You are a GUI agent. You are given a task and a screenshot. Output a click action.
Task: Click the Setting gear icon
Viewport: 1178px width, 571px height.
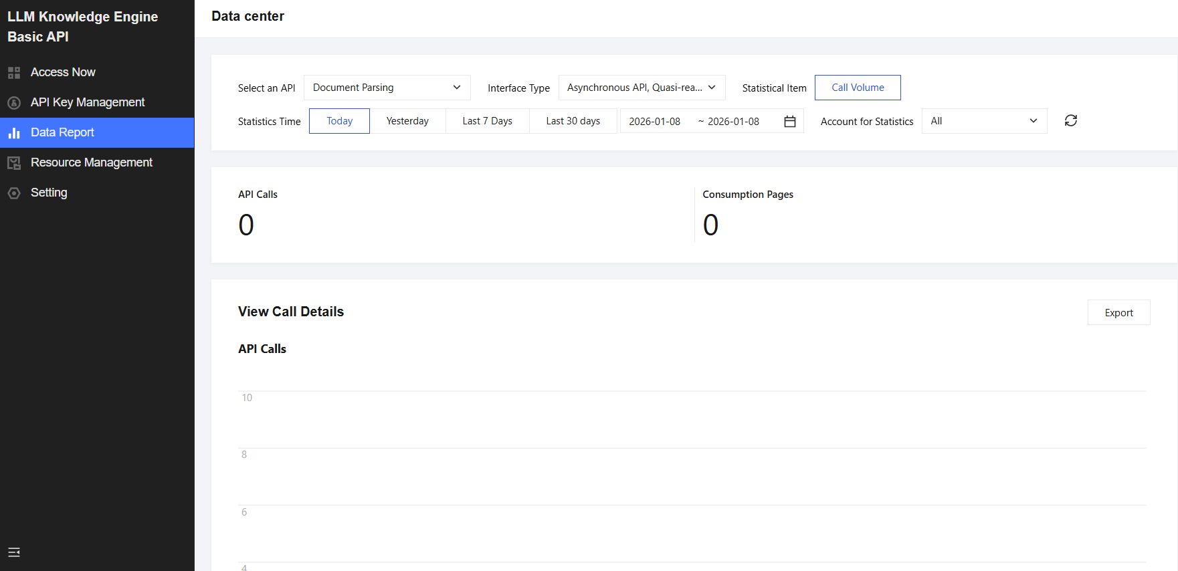coord(14,193)
